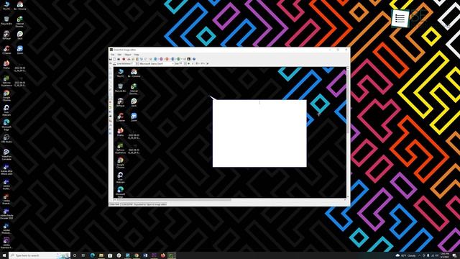Select the VideoProc Converter desktop icon
460x259 pixels.
tap(6, 155)
